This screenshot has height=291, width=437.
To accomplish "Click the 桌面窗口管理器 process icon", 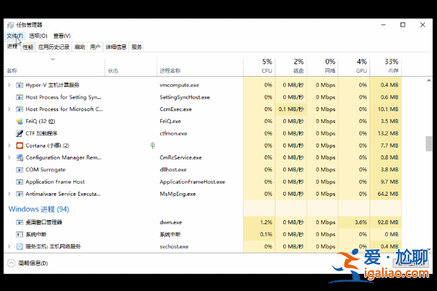I will coord(19,222).
